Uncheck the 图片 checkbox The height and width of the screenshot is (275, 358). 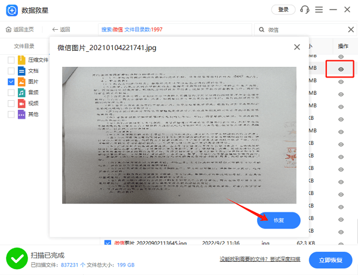tap(11, 81)
